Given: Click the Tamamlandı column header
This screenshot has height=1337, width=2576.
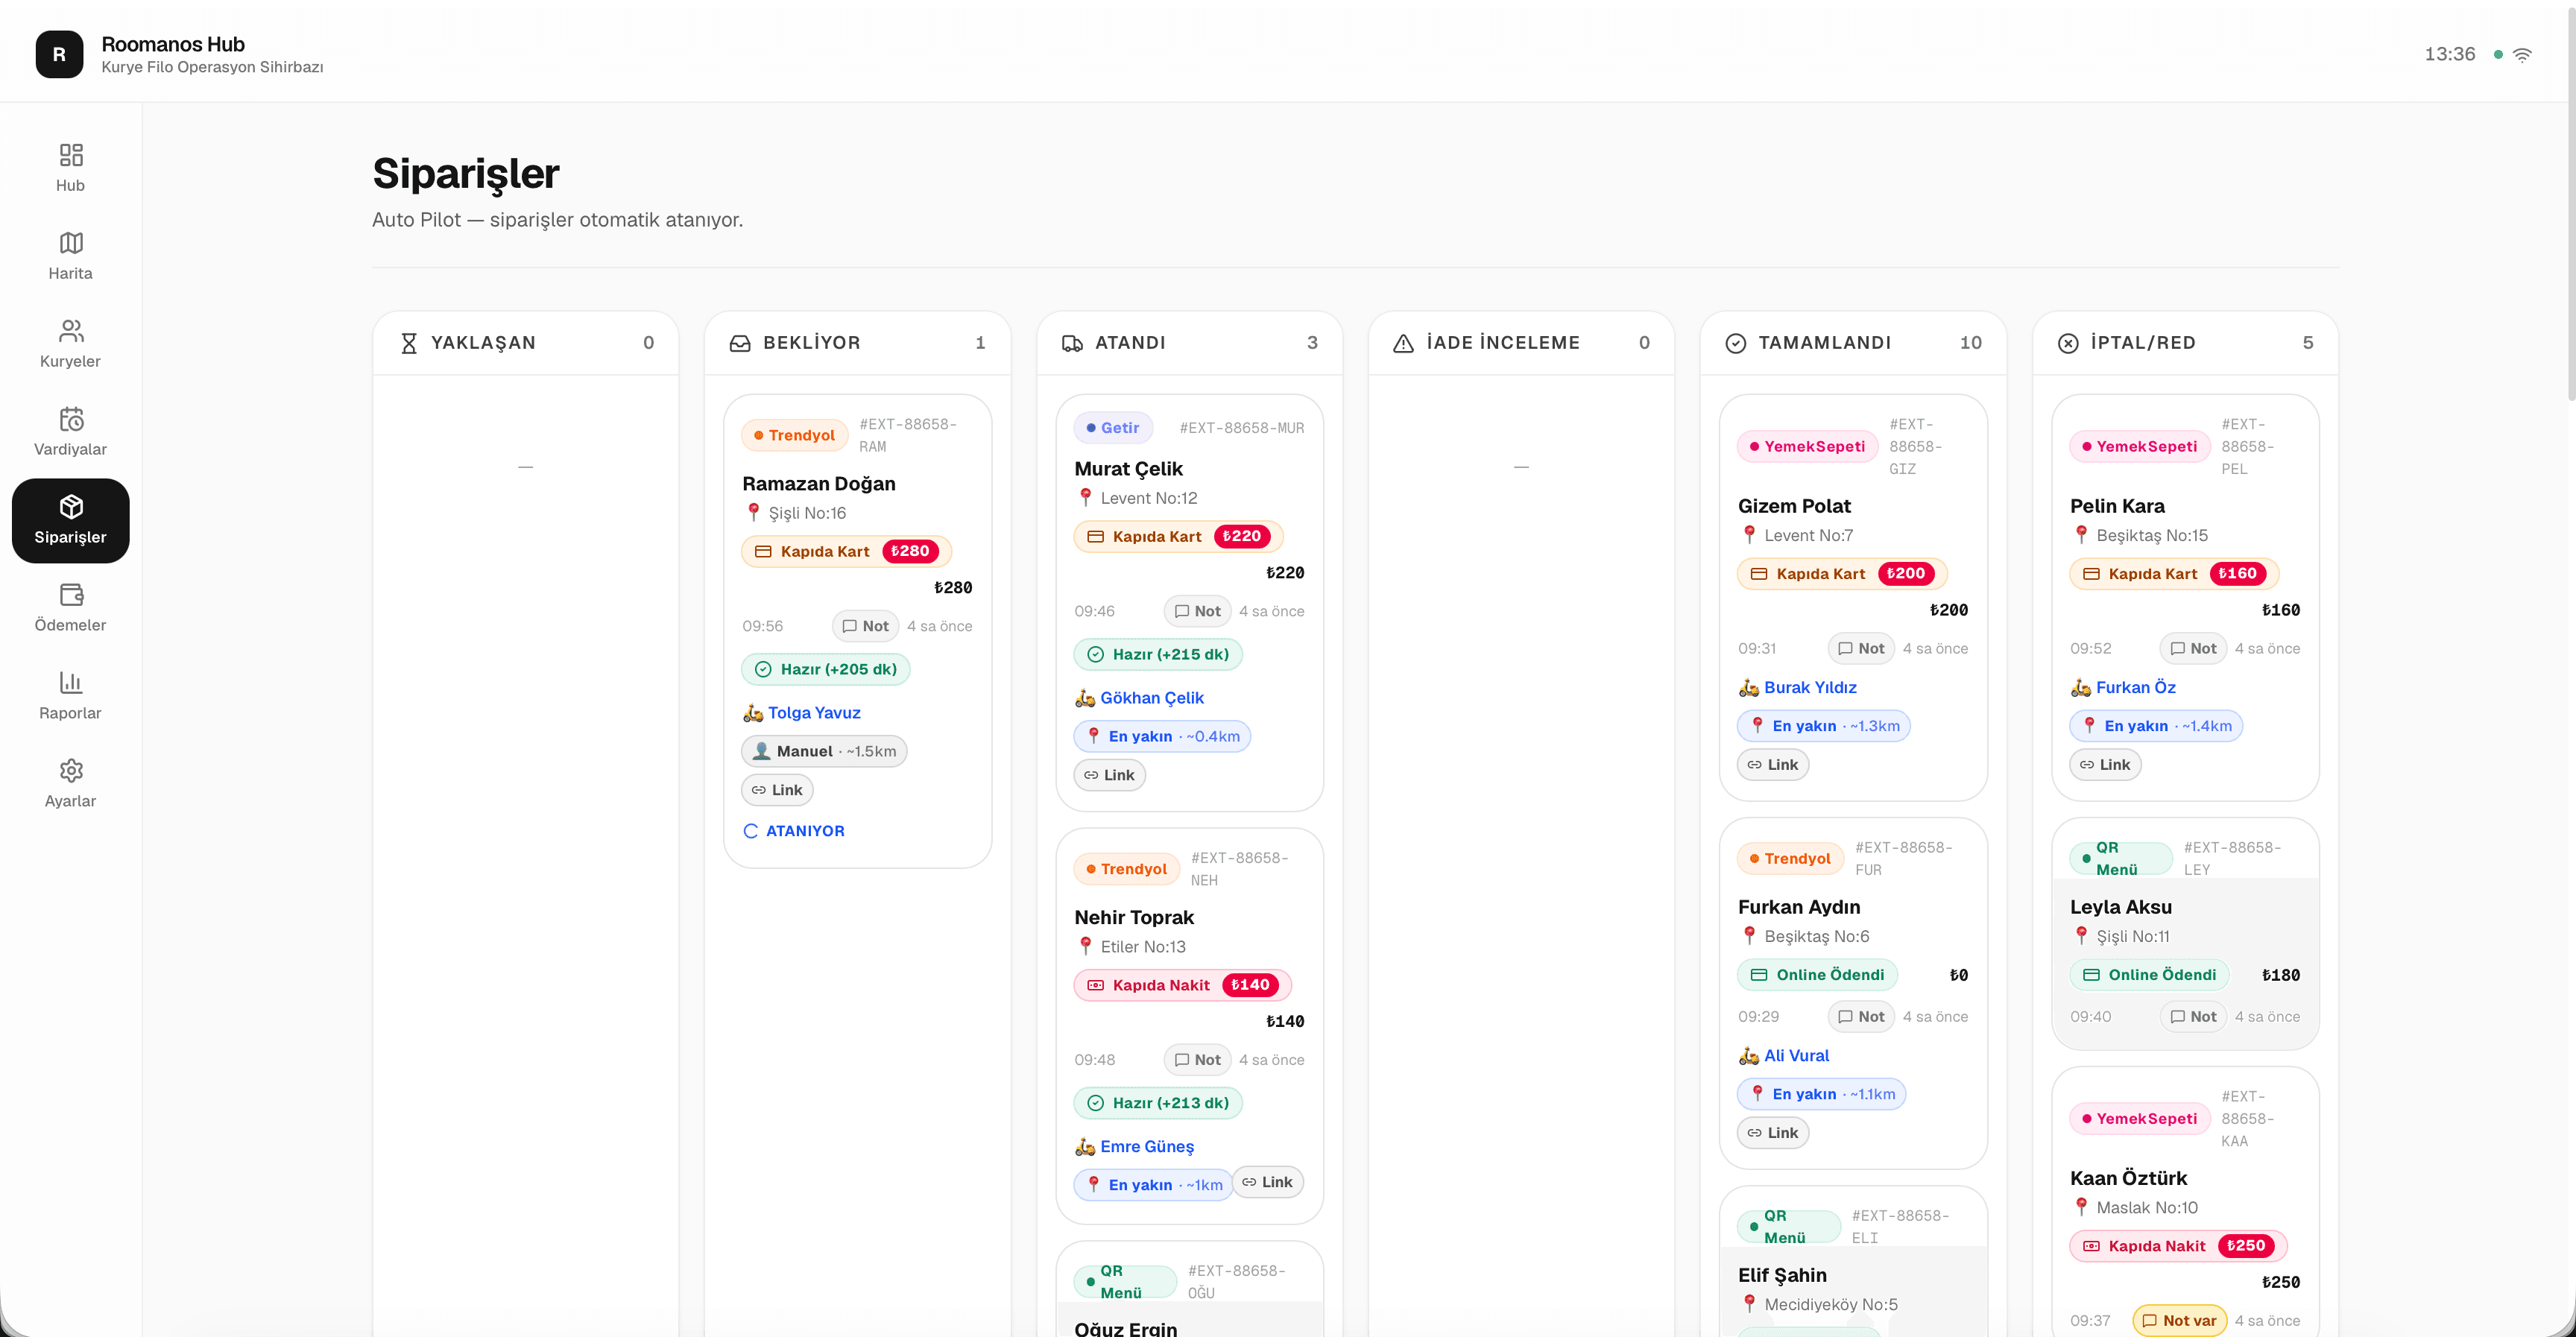Looking at the screenshot, I should coord(1853,343).
